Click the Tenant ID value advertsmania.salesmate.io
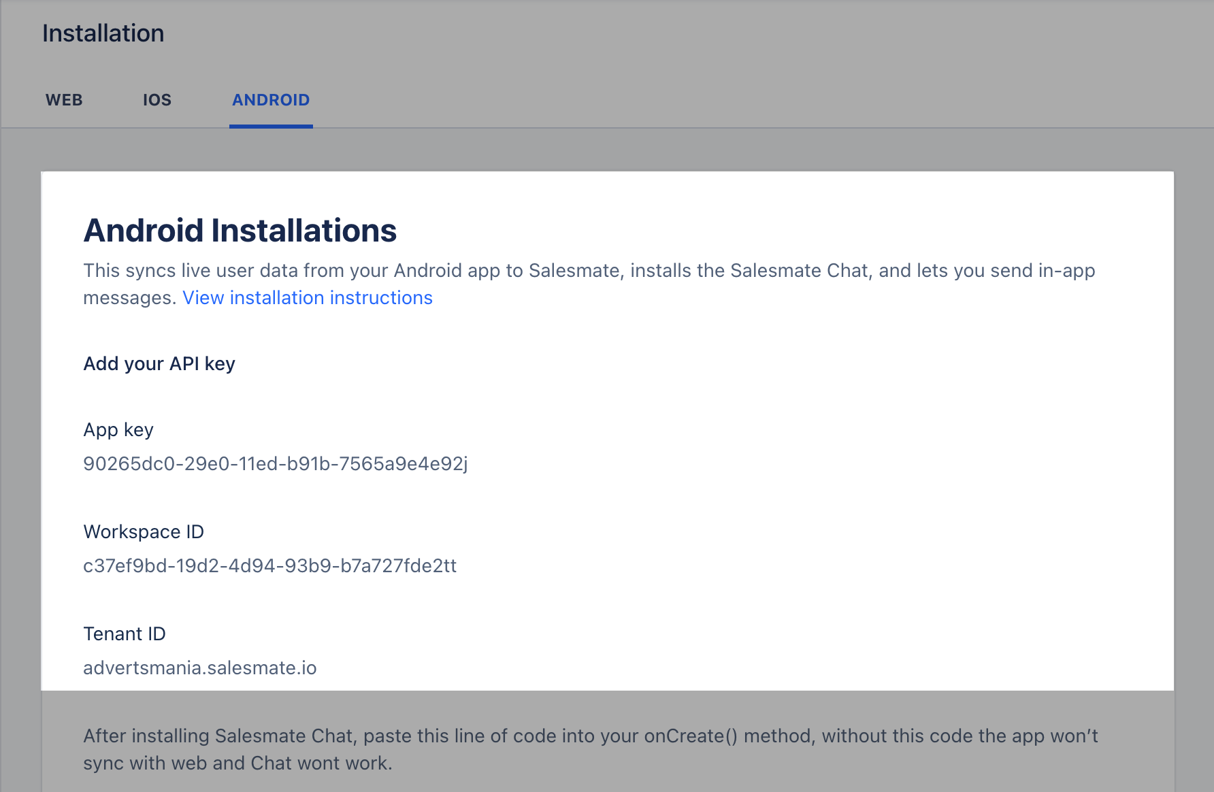Screen dimensions: 1214x792 click(x=200, y=668)
